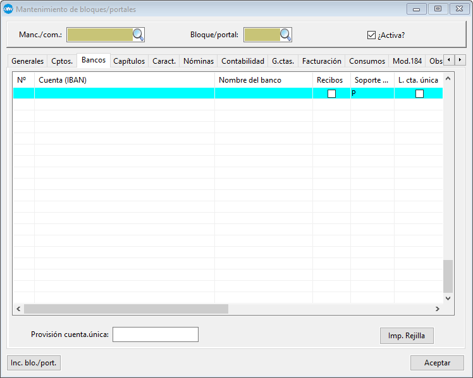Click the Manc./com. code input field
The height and width of the screenshot is (378, 473).
tap(99, 35)
